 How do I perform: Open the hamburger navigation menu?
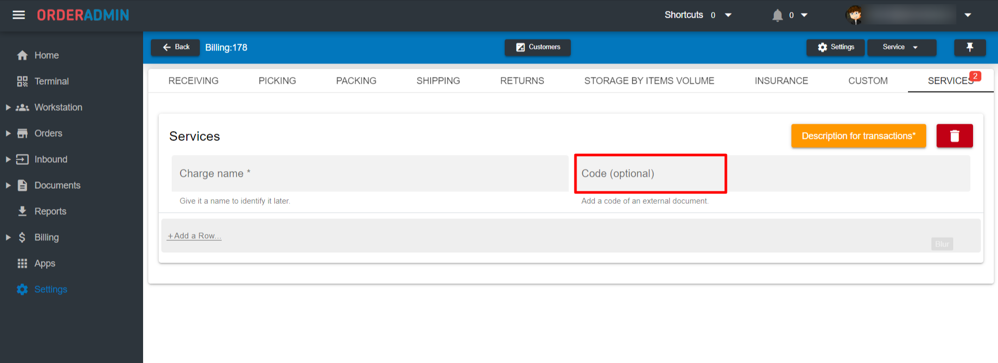tap(19, 15)
